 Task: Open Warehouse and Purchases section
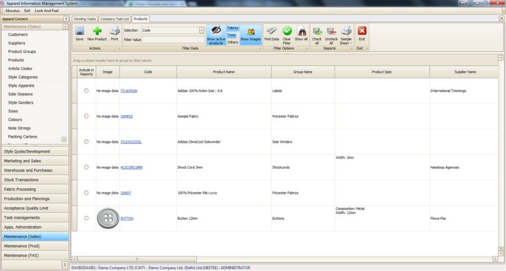pos(35,170)
